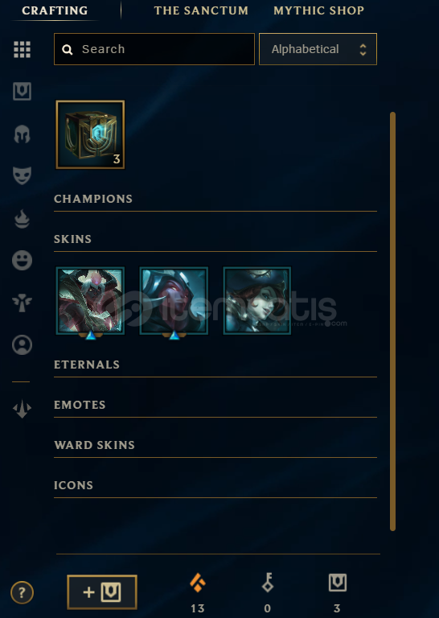This screenshot has width=439, height=618.
Task: Click the loot search field
Action: pyautogui.click(x=154, y=49)
